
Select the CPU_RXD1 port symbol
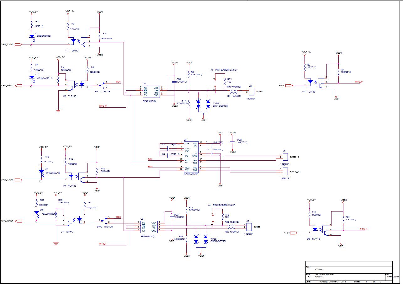tap(18, 221)
